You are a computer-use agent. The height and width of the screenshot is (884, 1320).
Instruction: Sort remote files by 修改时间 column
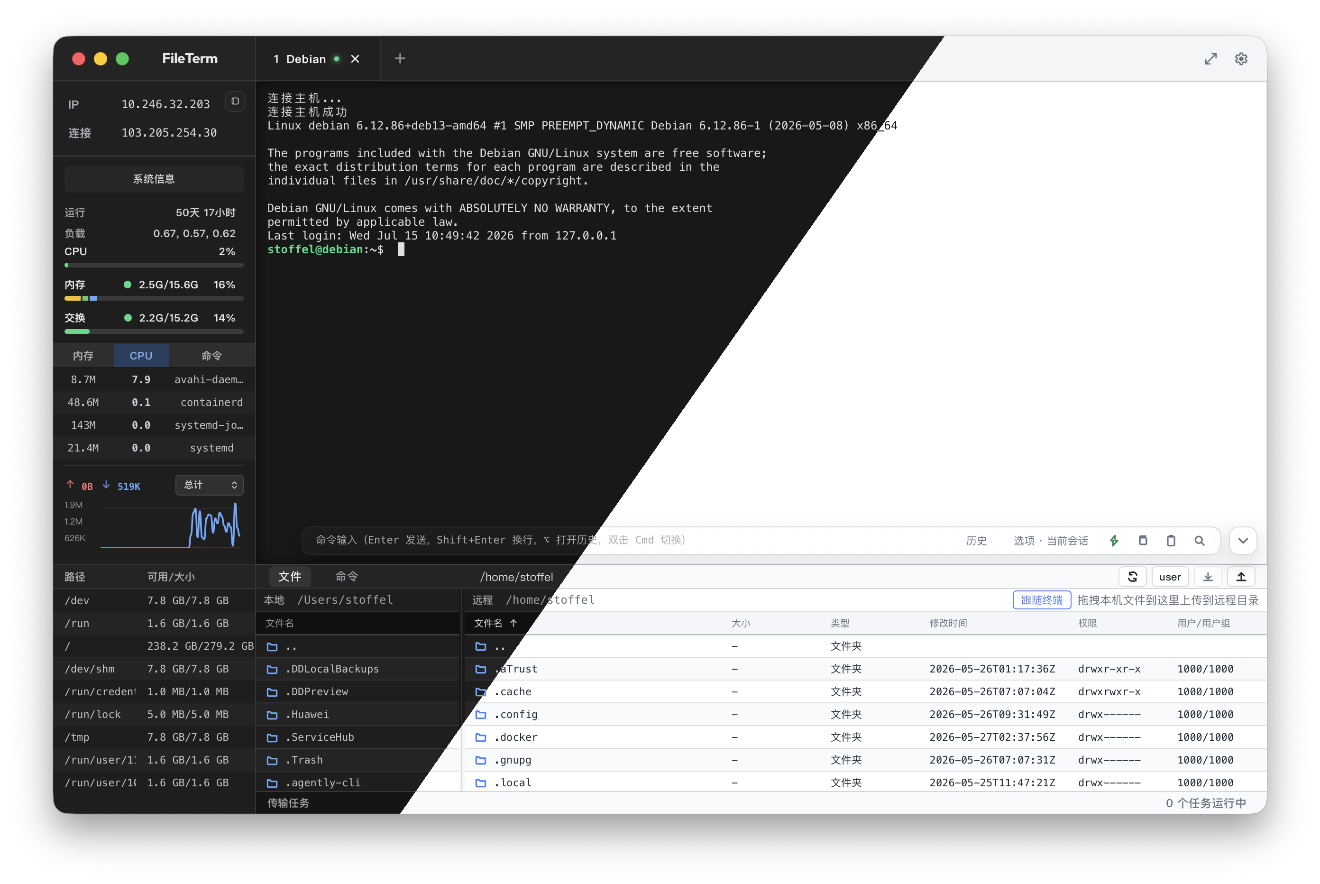coord(948,623)
